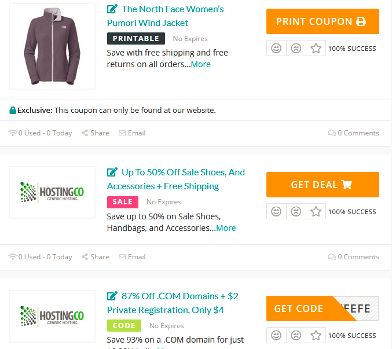This screenshot has width=392, height=349.
Task: Share the North Face jacket coupon
Action: click(x=96, y=133)
